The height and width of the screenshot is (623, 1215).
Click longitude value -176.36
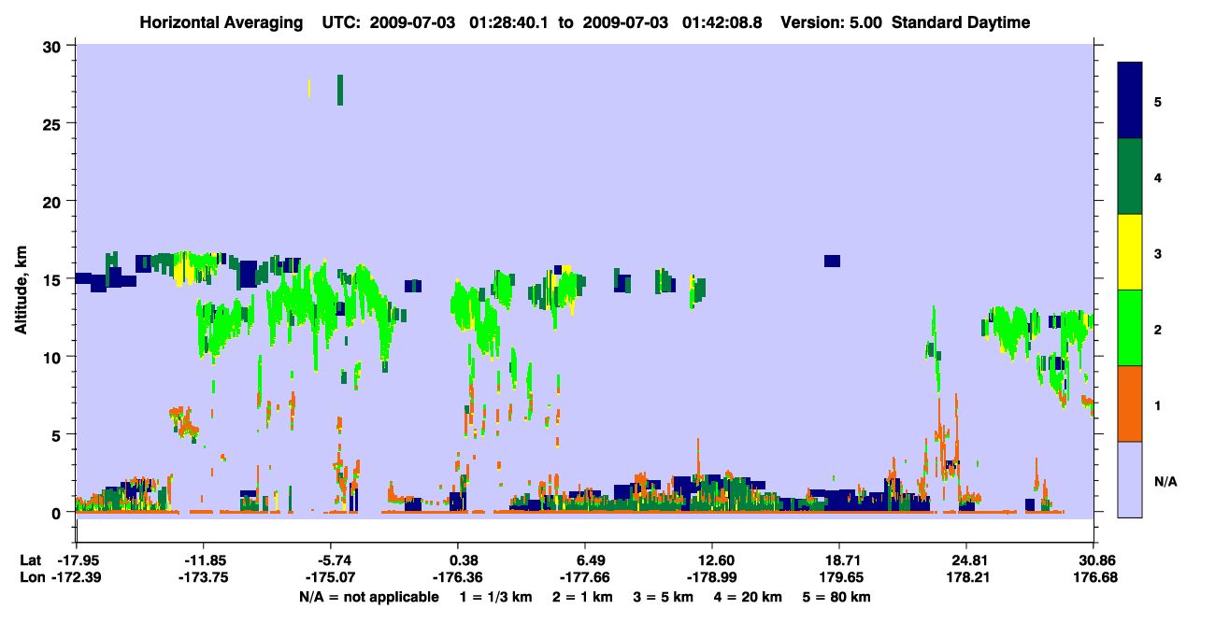coord(458,577)
